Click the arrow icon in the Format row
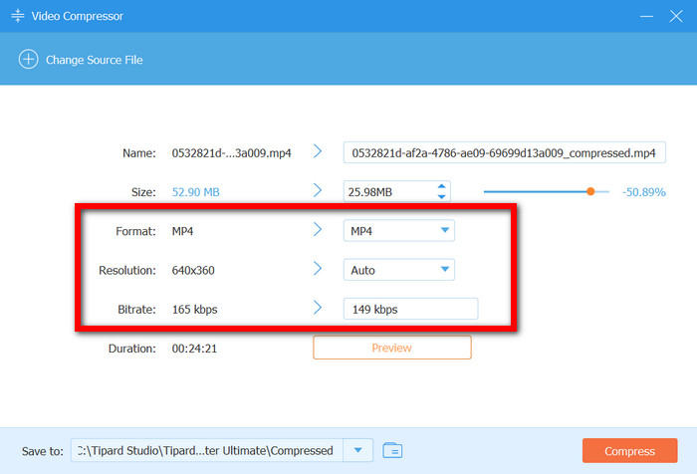The width and height of the screenshot is (697, 474). pyautogui.click(x=318, y=229)
